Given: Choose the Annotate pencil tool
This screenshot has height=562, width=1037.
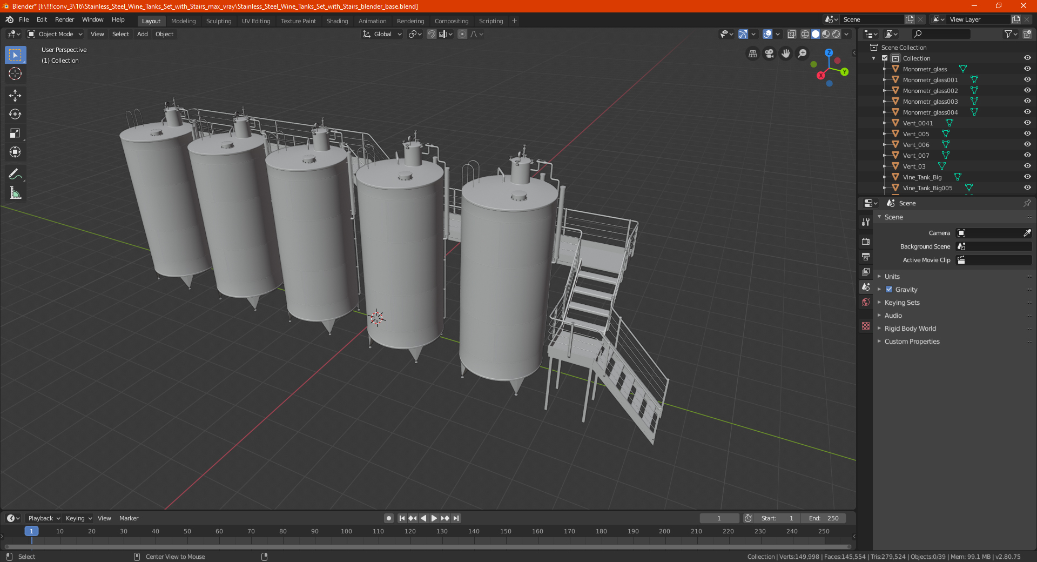Looking at the screenshot, I should (15, 174).
